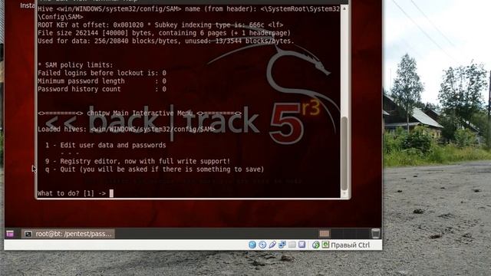Click the 'q - Quit' menu line
Viewport: 491px width, 276px height.
pyautogui.click(x=155, y=169)
